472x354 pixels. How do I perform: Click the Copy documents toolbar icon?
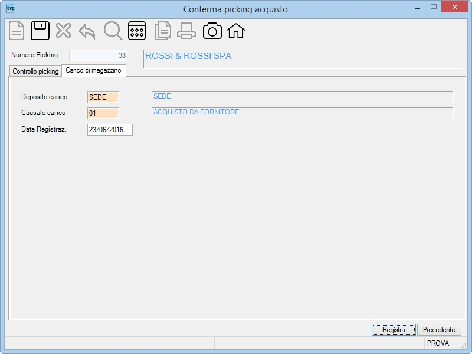[163, 31]
